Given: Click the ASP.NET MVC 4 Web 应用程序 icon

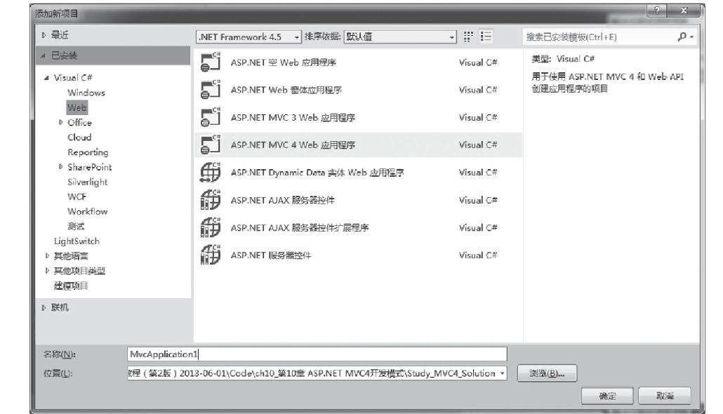Looking at the screenshot, I should click(x=211, y=145).
